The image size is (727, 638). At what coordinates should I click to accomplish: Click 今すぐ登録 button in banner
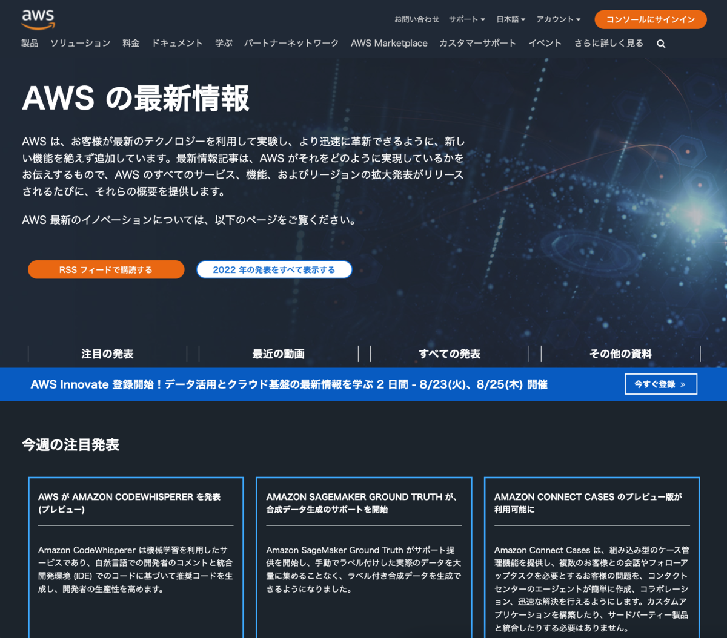661,384
